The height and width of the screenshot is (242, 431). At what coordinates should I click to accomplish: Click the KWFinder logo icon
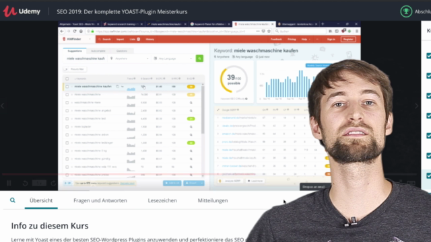coord(65,39)
